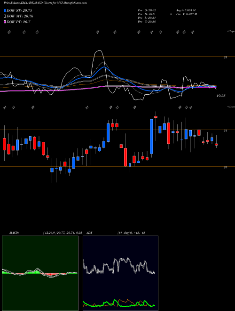Viewport: 235px width, 311px height.
Task: Click the Pre H: 20.8 value
Action: click(x=146, y=14)
